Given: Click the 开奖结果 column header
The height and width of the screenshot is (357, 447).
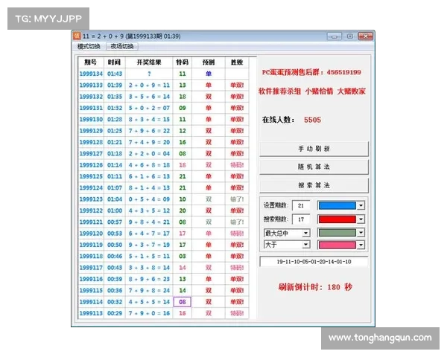Looking at the screenshot, I should click(x=149, y=62).
